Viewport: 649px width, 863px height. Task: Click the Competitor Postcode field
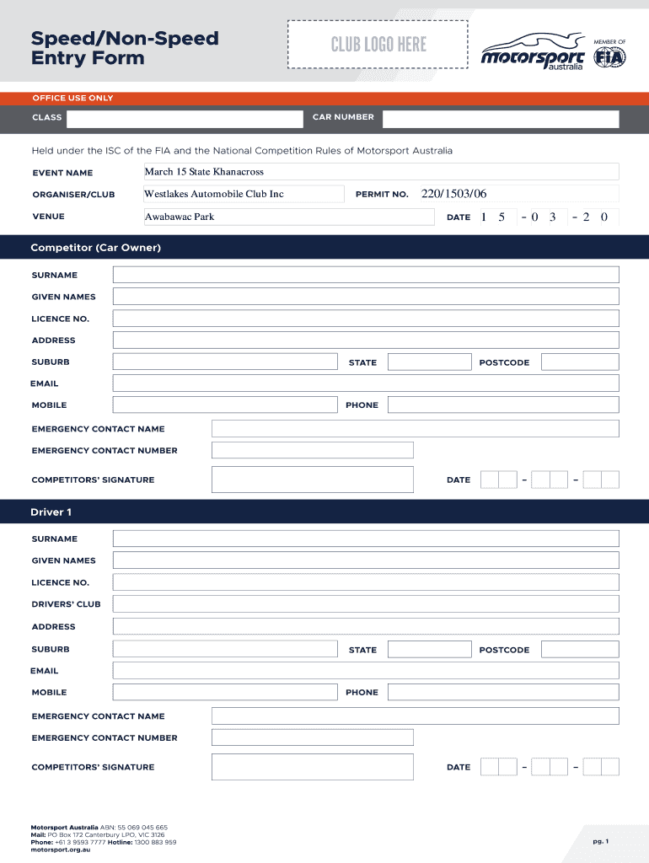pyautogui.click(x=579, y=362)
